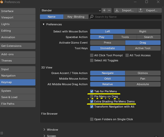
Task: Enable Pie Menu on Drag checkbox
Action: coord(92,96)
